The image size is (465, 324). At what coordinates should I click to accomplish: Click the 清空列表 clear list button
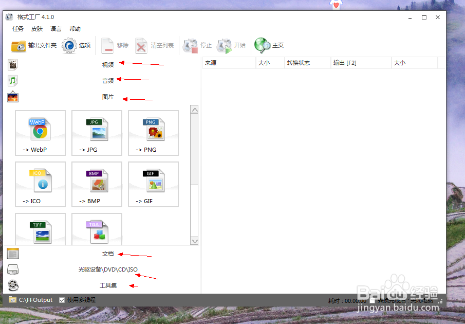click(155, 46)
